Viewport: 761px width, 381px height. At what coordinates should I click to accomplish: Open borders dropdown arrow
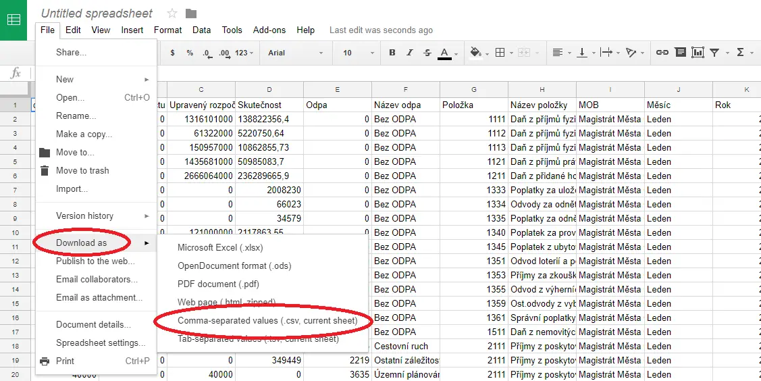(x=512, y=53)
